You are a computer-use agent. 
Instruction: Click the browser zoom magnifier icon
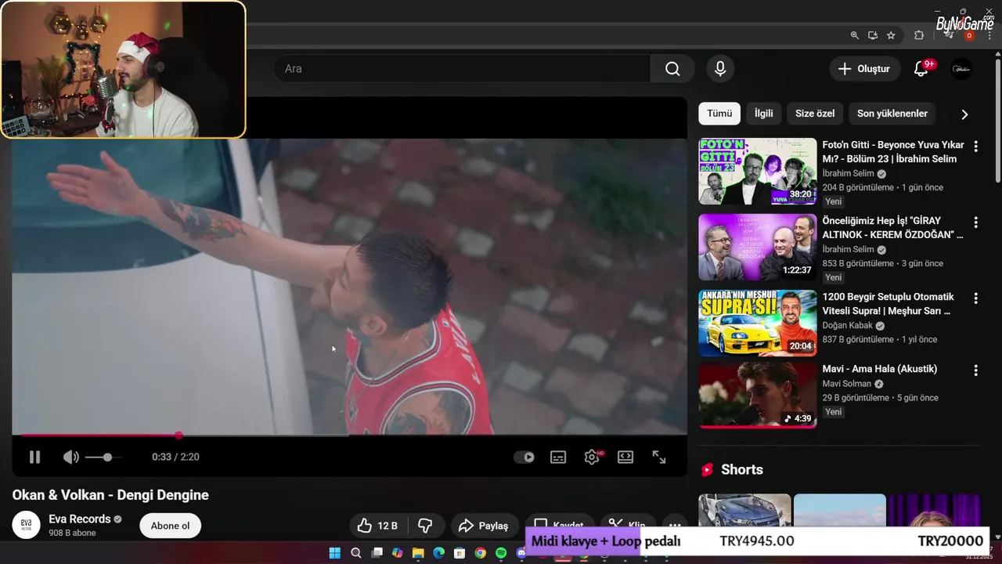click(855, 35)
